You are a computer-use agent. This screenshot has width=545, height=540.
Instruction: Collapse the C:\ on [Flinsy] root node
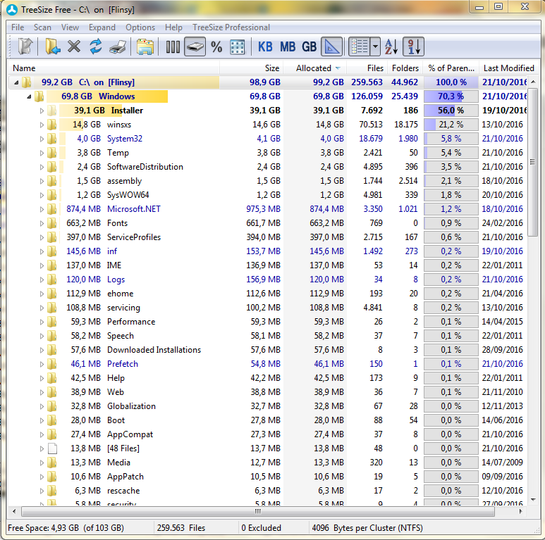point(16,82)
